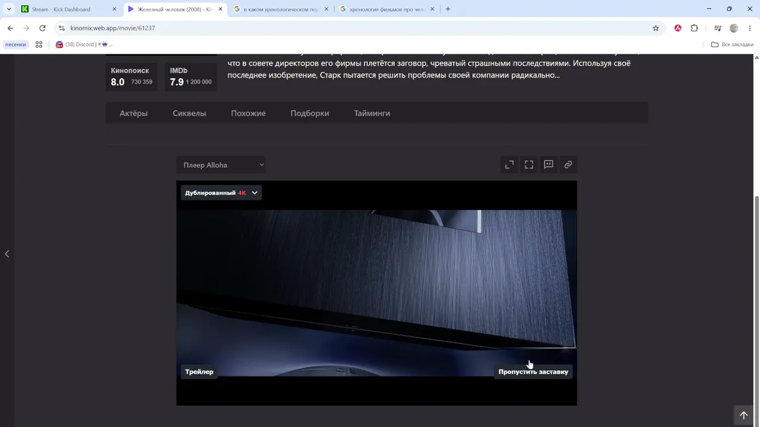
Task: Open the Все закладки bookmarks folder
Action: (733, 44)
